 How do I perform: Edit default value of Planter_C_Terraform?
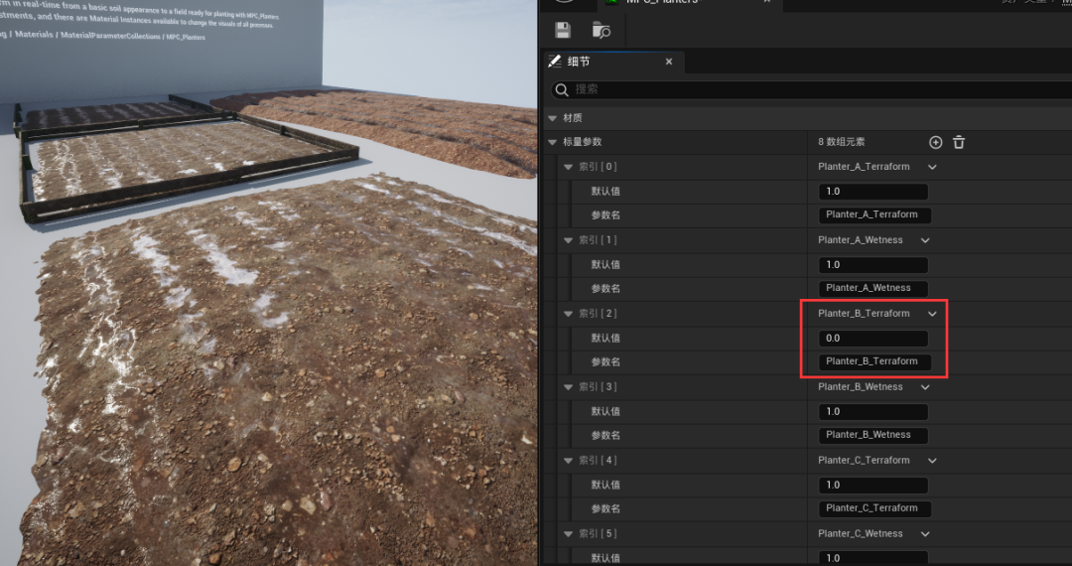873,486
